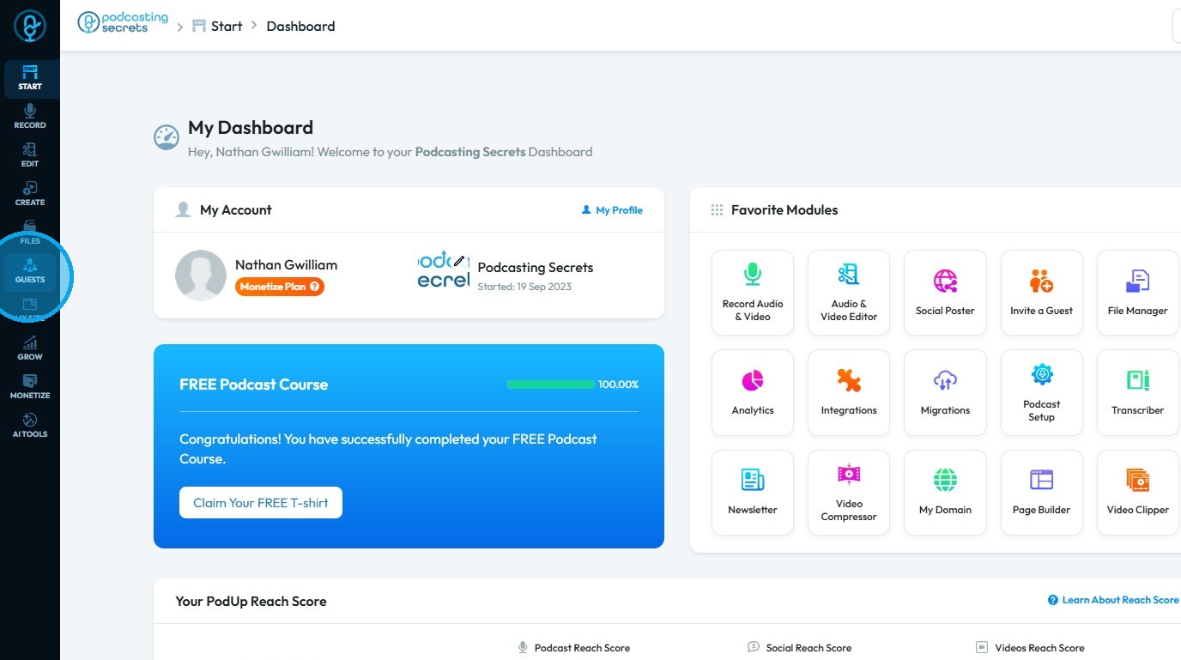
Task: Open the File Manager module
Action: pyautogui.click(x=1138, y=292)
